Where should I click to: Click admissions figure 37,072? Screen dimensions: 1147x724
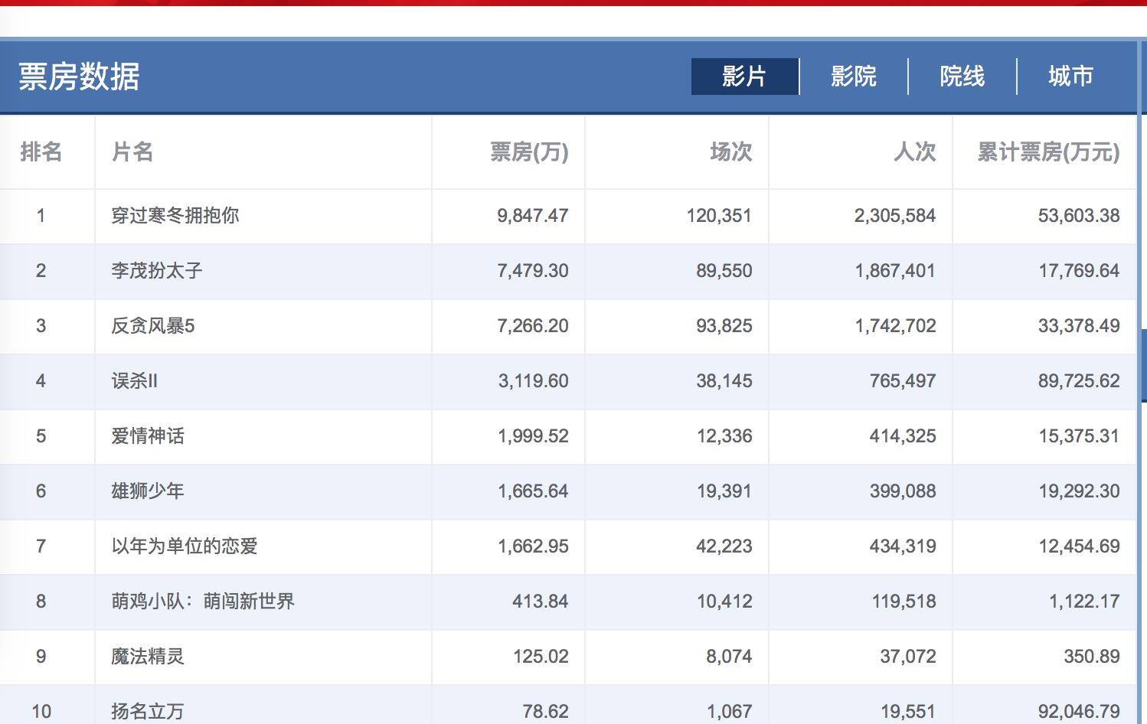coord(908,657)
